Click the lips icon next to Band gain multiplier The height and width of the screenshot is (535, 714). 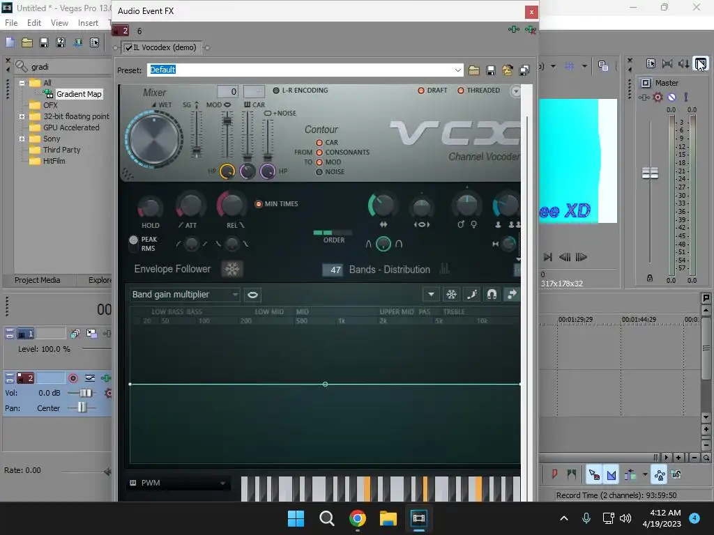point(252,295)
